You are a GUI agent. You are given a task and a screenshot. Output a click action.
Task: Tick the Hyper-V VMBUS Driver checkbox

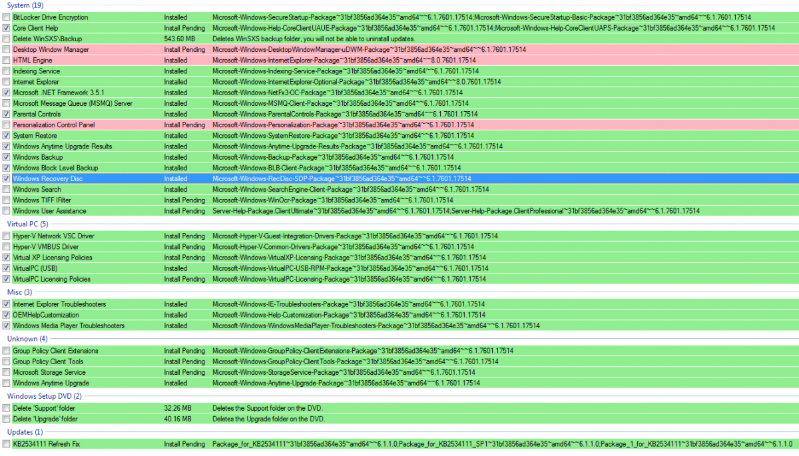7,247
